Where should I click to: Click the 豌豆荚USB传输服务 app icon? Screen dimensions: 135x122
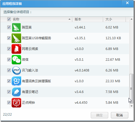tap(16, 38)
